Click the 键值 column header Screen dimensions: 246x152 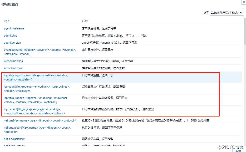(7, 21)
